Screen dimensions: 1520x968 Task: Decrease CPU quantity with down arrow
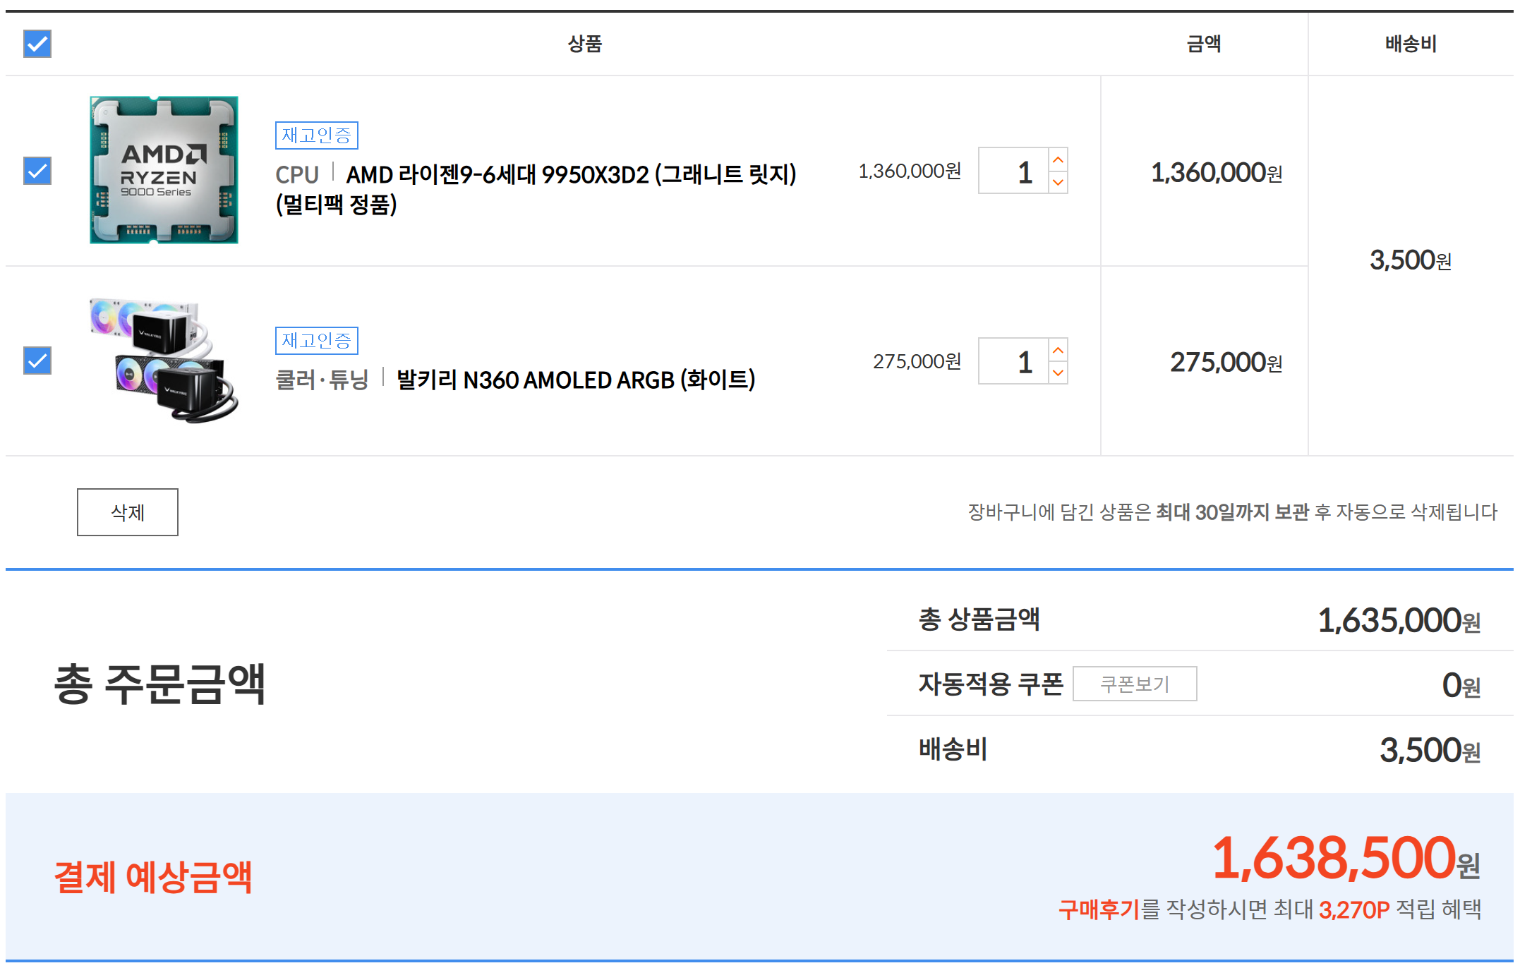pos(1058,182)
